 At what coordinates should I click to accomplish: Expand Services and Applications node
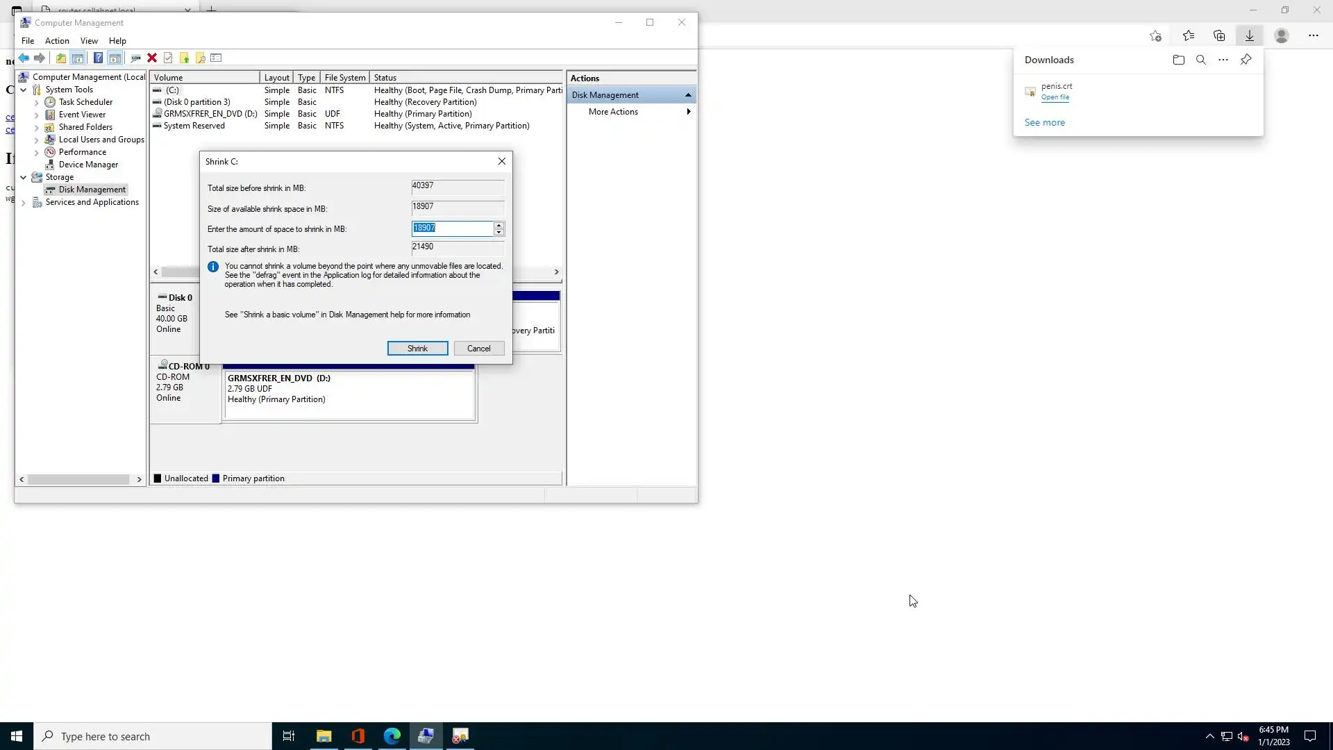point(24,203)
